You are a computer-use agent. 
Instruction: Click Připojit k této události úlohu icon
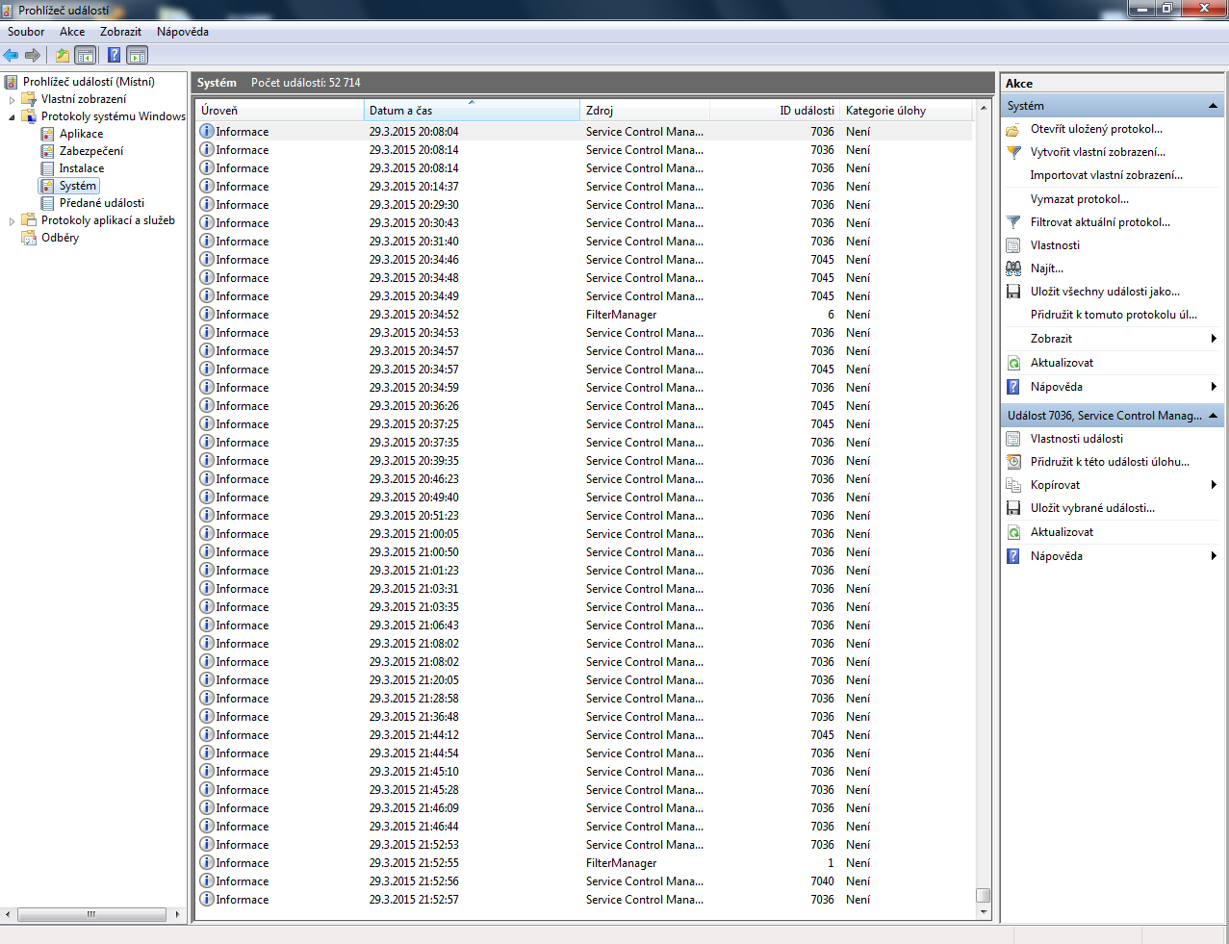1013,462
